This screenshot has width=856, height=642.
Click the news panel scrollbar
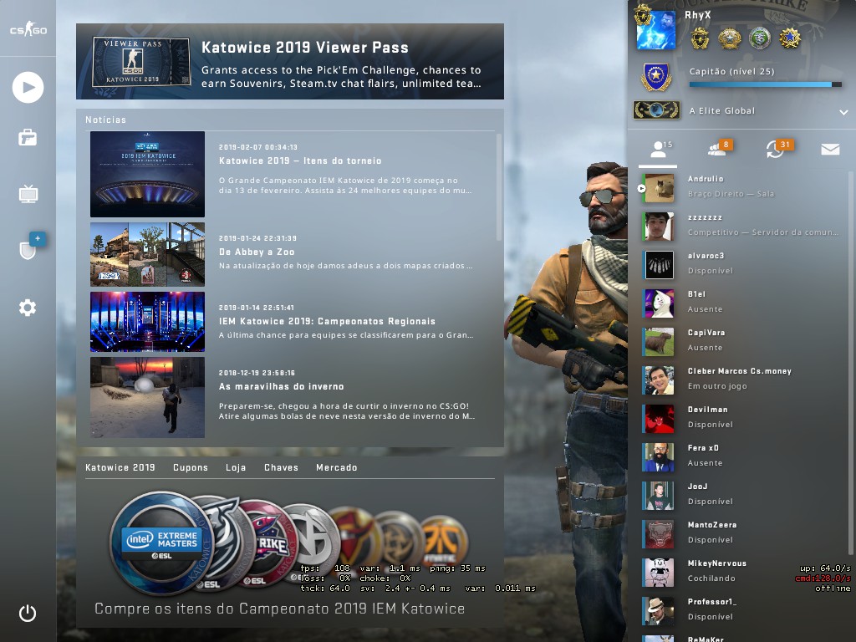(498, 186)
